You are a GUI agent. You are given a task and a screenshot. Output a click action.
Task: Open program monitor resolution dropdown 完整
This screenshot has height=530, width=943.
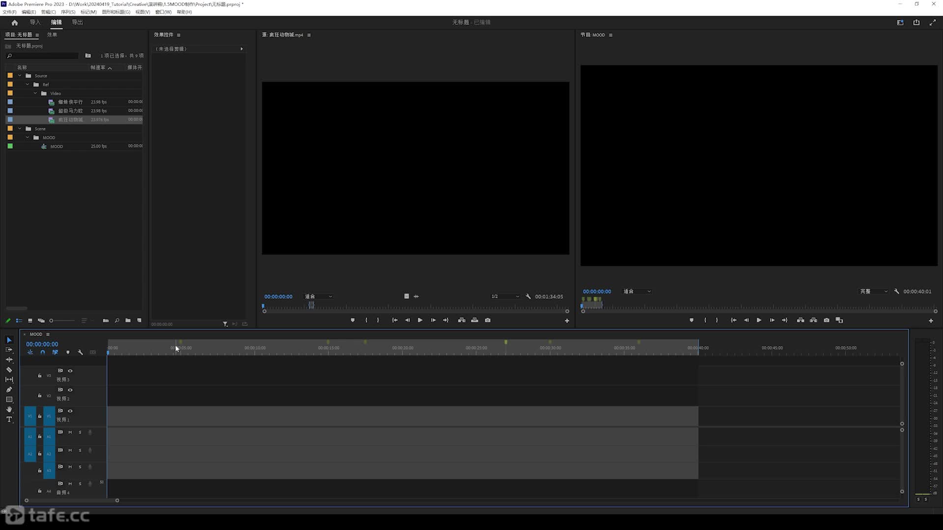(874, 291)
